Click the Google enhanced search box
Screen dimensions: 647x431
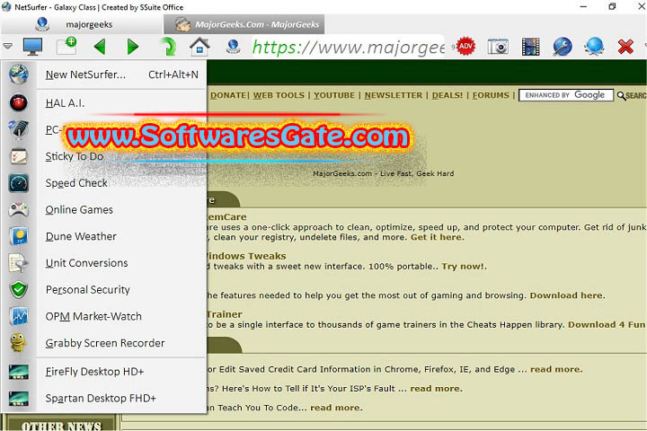(x=566, y=95)
